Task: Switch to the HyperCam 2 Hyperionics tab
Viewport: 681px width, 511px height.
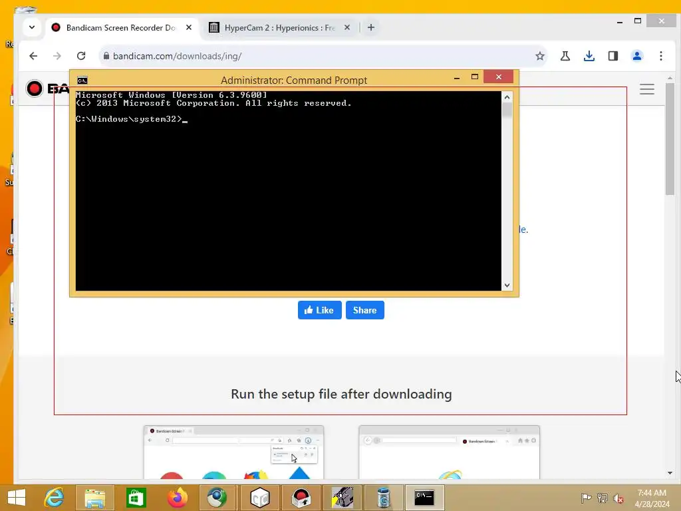Action: point(279,28)
